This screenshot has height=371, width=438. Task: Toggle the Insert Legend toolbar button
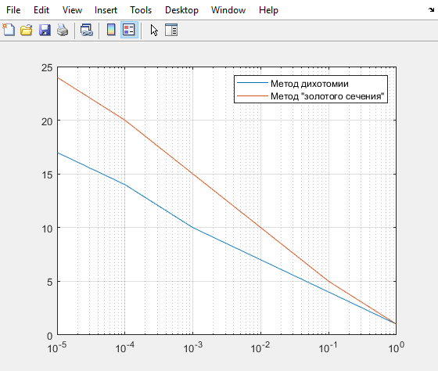[129, 30]
